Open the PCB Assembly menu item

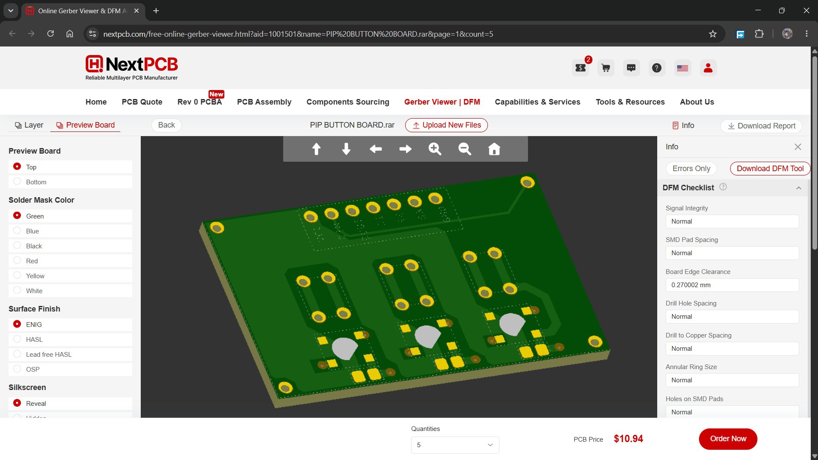click(264, 102)
